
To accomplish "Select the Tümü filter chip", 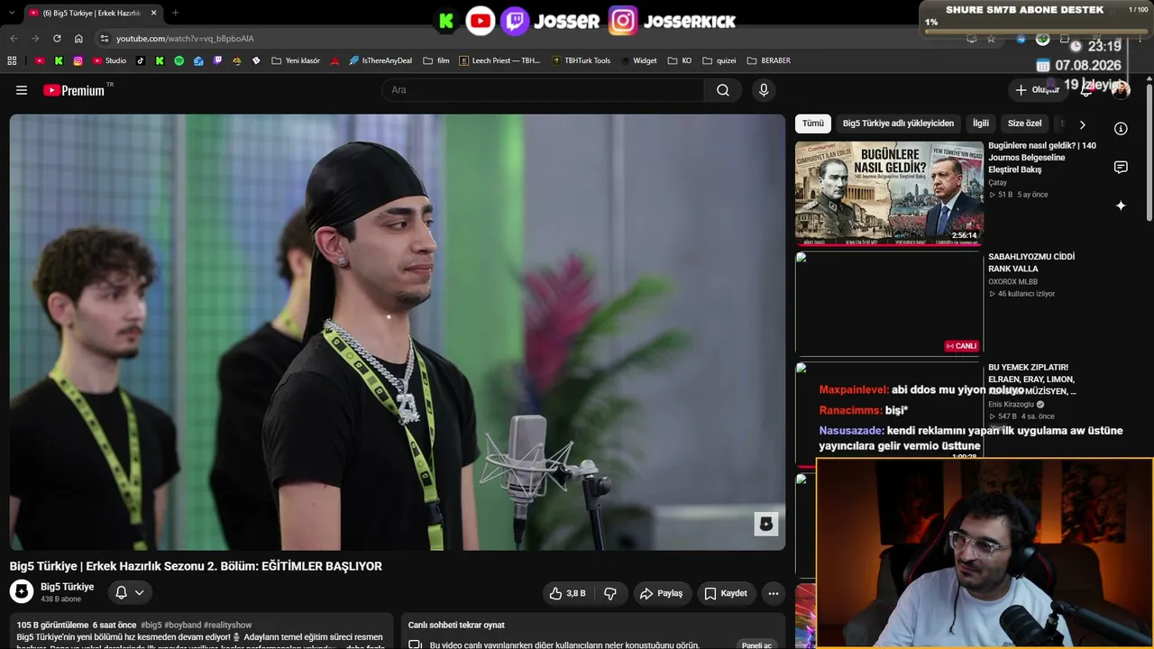I will point(813,123).
